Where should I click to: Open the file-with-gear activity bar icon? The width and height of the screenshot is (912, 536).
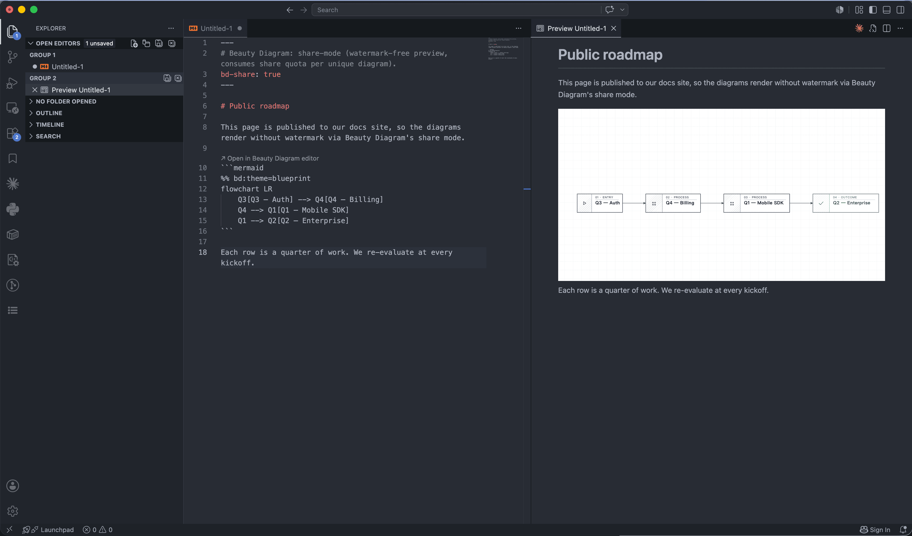13,260
